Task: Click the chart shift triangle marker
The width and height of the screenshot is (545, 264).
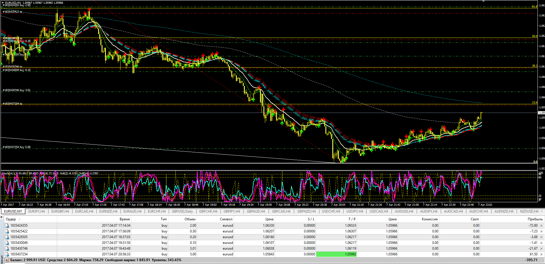Action: (x=483, y=1)
